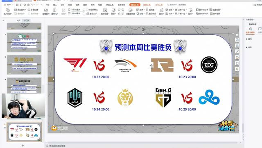
Task: Open the 对象属性 object properties panel dropdown
Action: click(250, 20)
